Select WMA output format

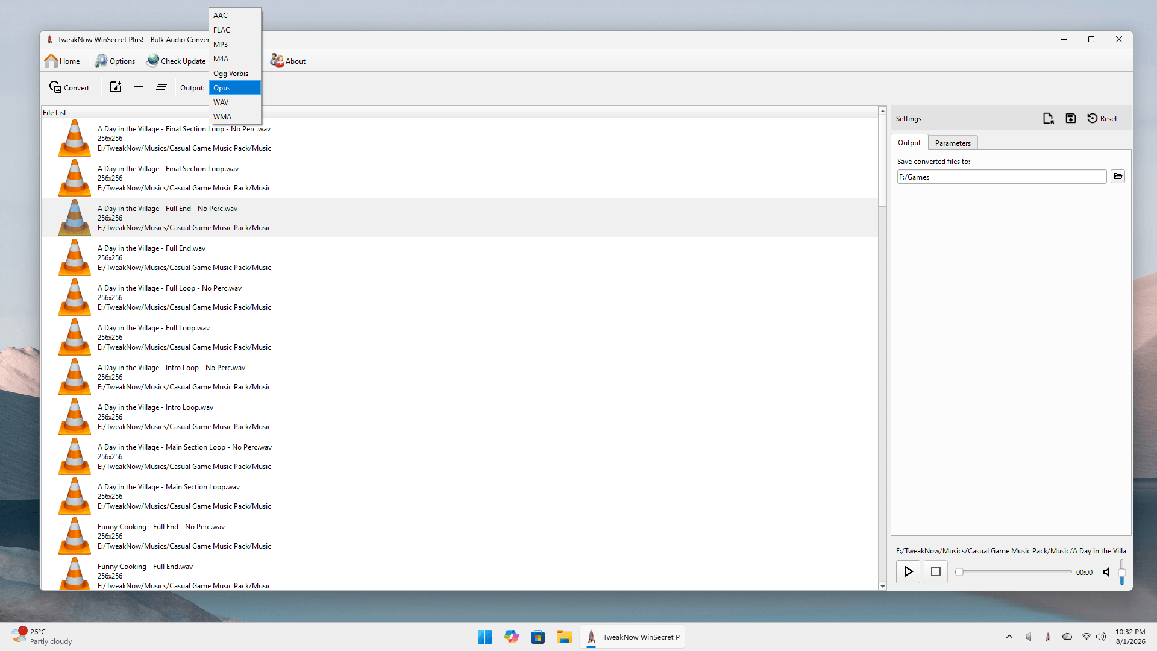(x=235, y=117)
